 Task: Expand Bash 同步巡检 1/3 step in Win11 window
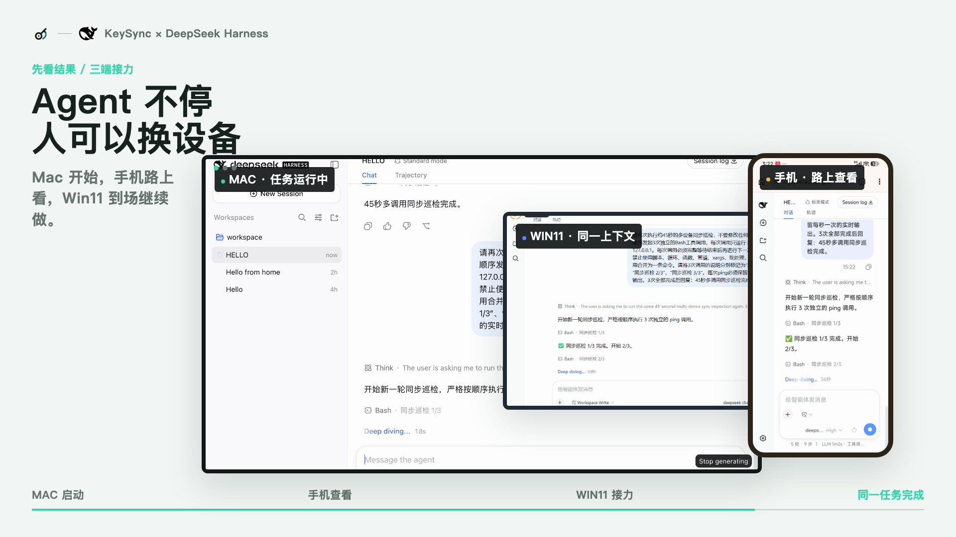click(x=581, y=333)
